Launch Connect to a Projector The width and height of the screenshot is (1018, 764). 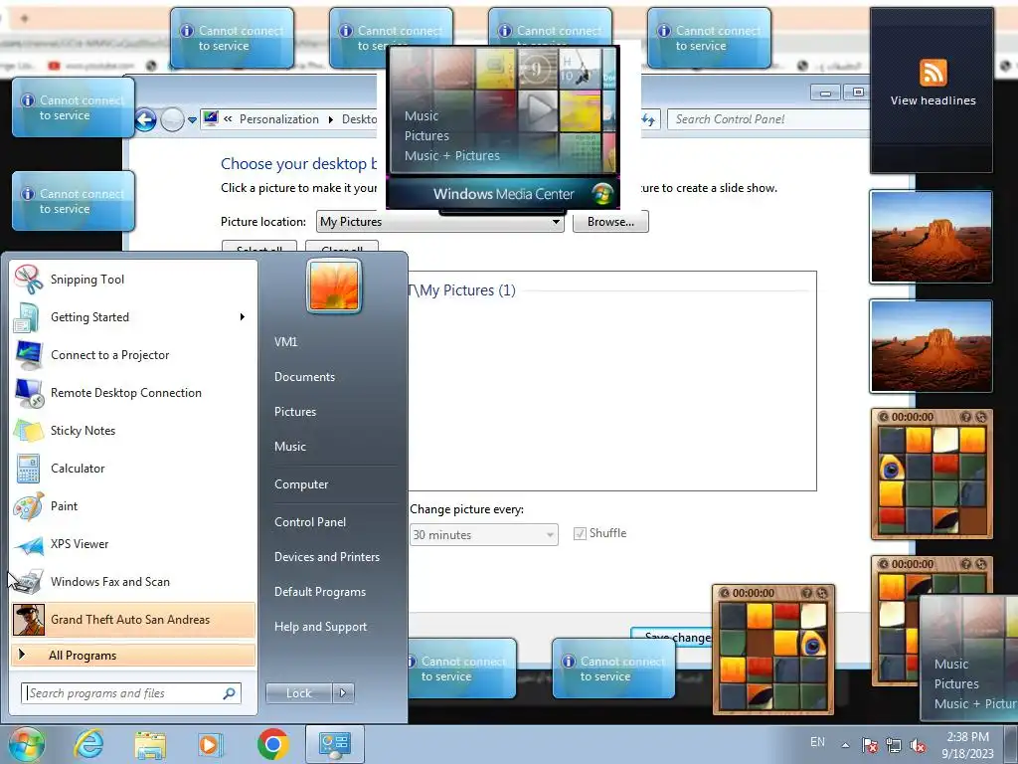click(x=133, y=355)
